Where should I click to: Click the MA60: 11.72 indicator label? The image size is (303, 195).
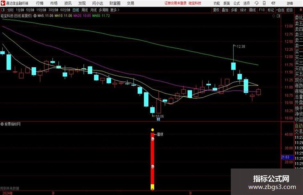coord(101,16)
